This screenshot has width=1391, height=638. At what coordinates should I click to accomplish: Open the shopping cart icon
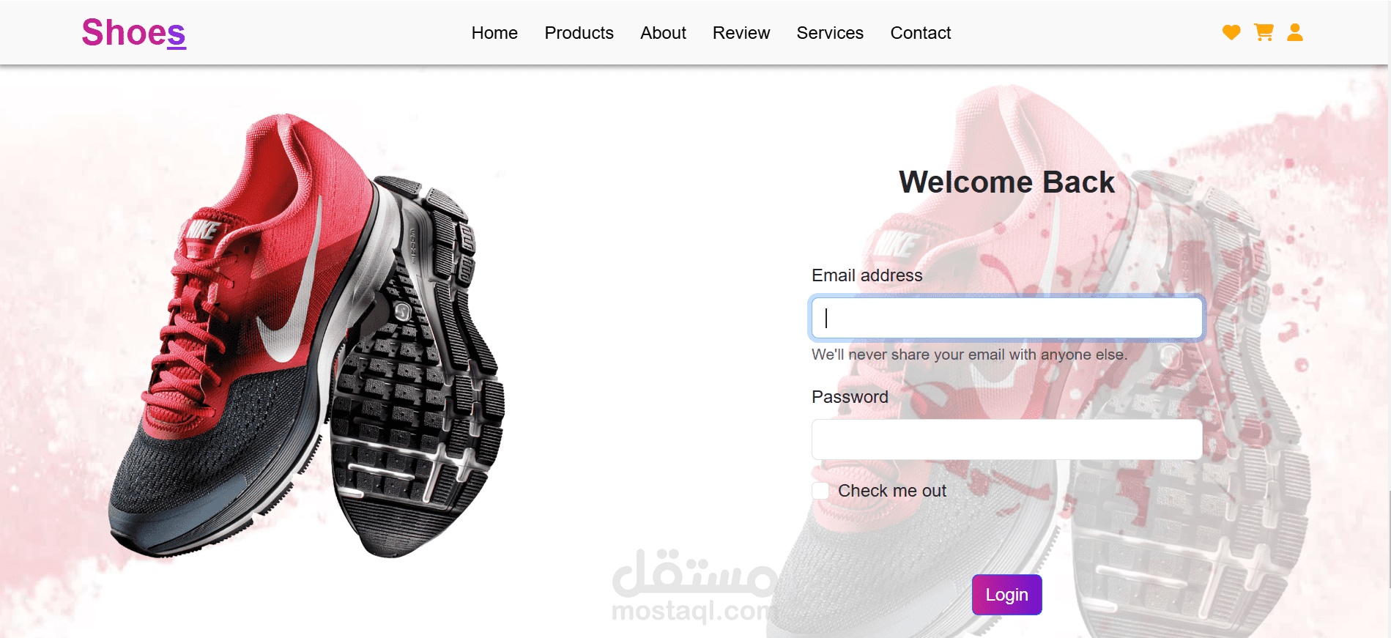pyautogui.click(x=1264, y=32)
